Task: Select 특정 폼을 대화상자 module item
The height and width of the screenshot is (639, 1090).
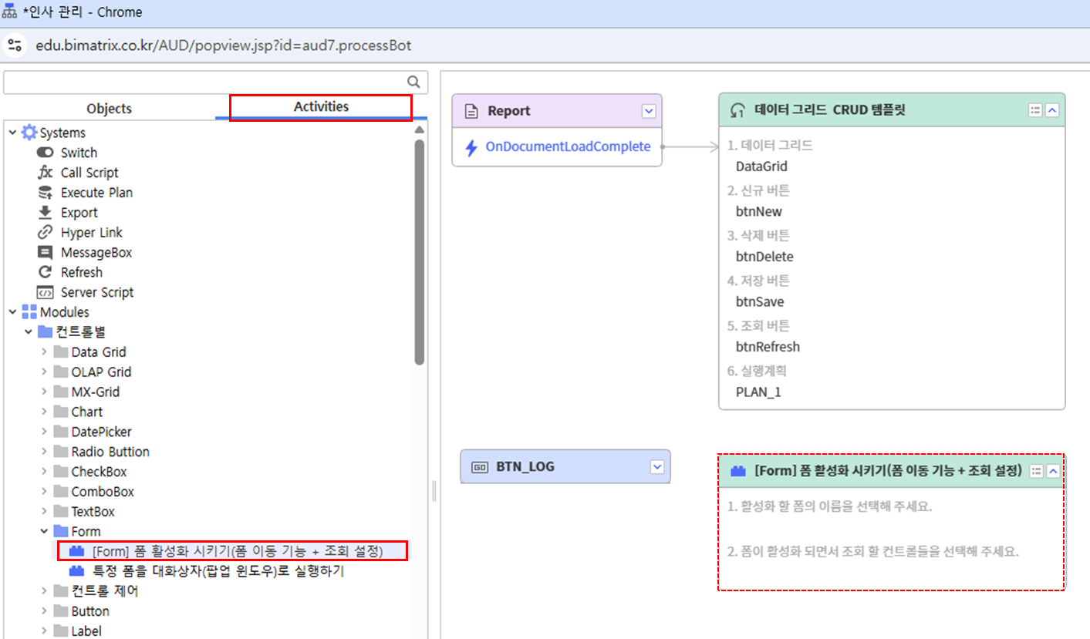Action: click(x=218, y=571)
